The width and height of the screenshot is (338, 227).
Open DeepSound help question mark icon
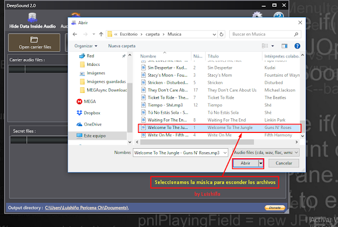tap(278, 15)
